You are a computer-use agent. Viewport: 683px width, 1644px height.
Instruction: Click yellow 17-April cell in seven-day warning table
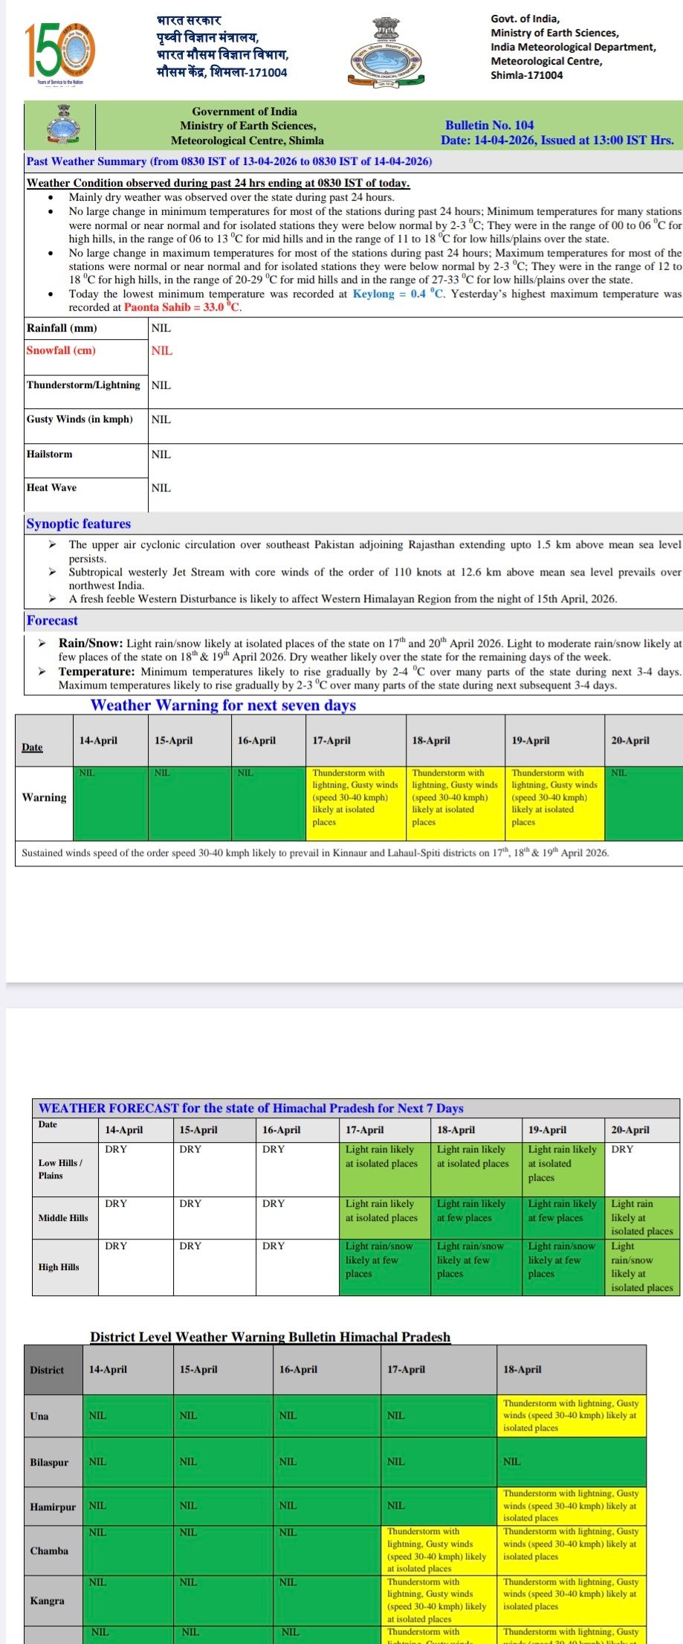point(355,803)
